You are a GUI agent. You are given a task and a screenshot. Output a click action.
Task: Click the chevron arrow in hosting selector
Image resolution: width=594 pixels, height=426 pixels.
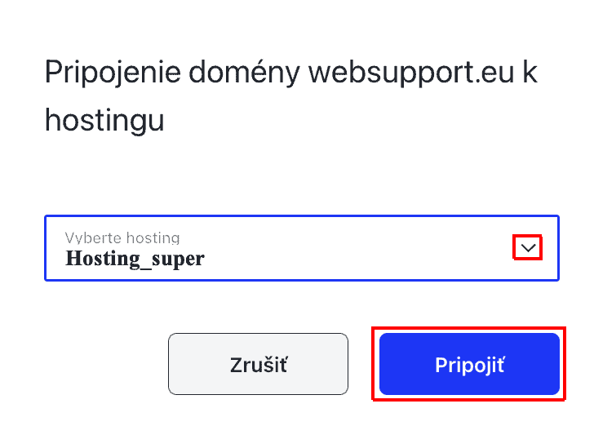[529, 248]
